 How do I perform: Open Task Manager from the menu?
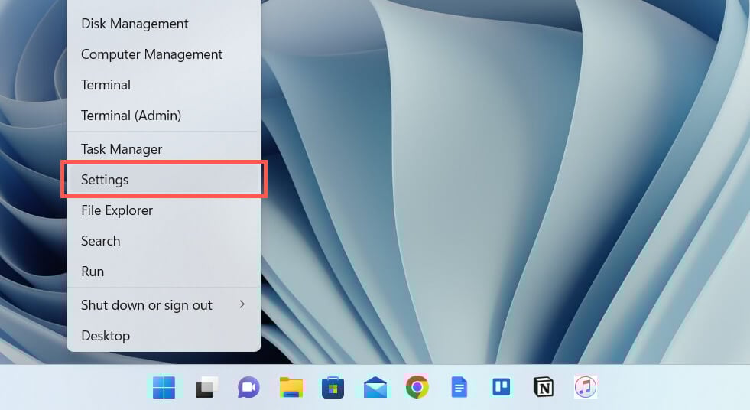(x=164, y=149)
